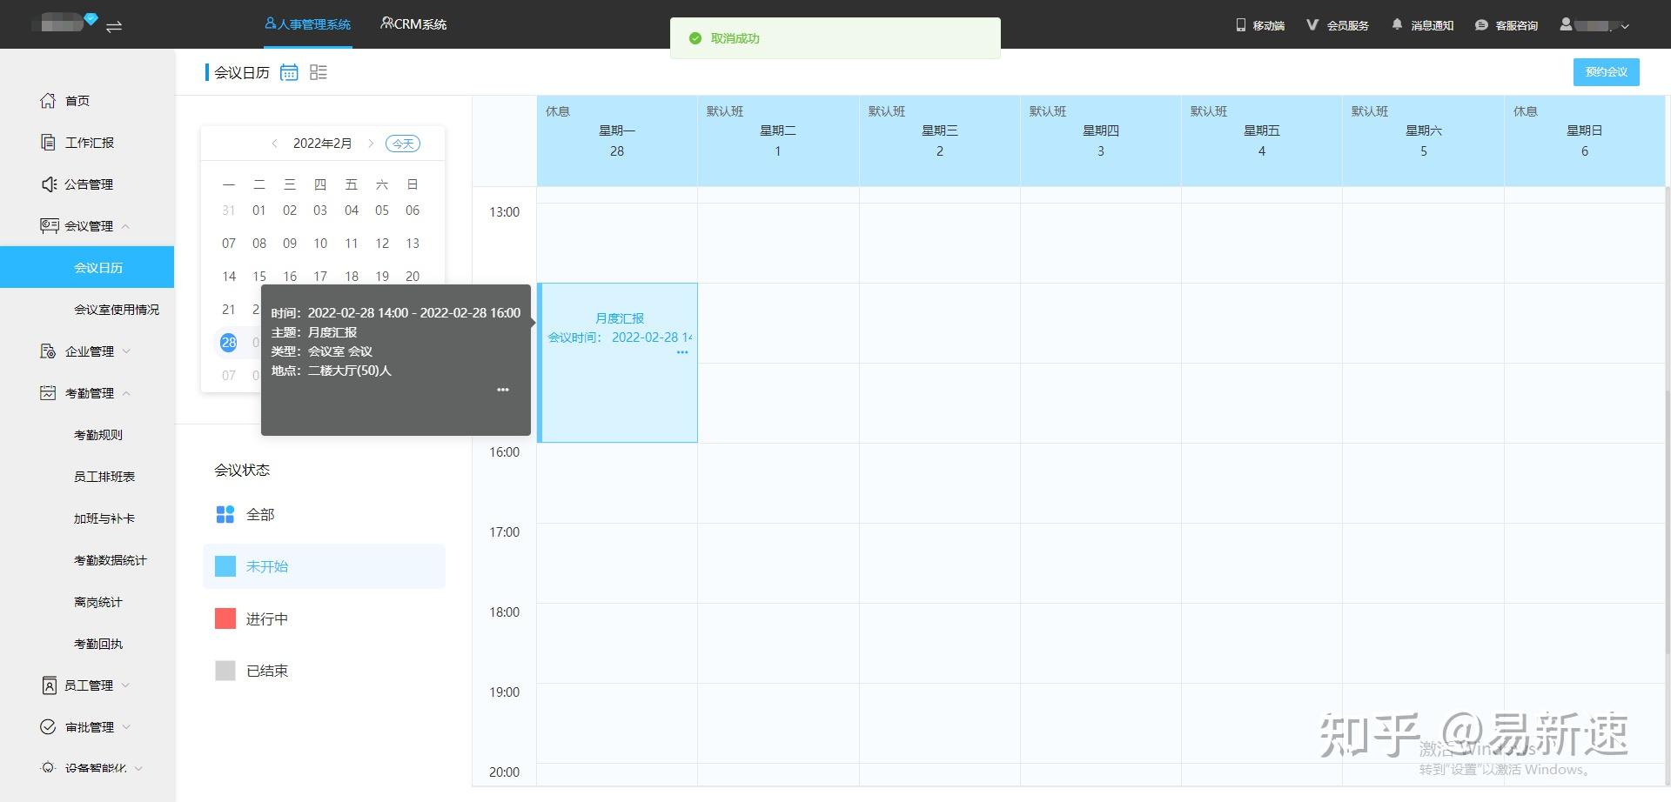Image resolution: width=1671 pixels, height=802 pixels.
Task: Click the 星期日 6 column header
Action: point(1585,141)
